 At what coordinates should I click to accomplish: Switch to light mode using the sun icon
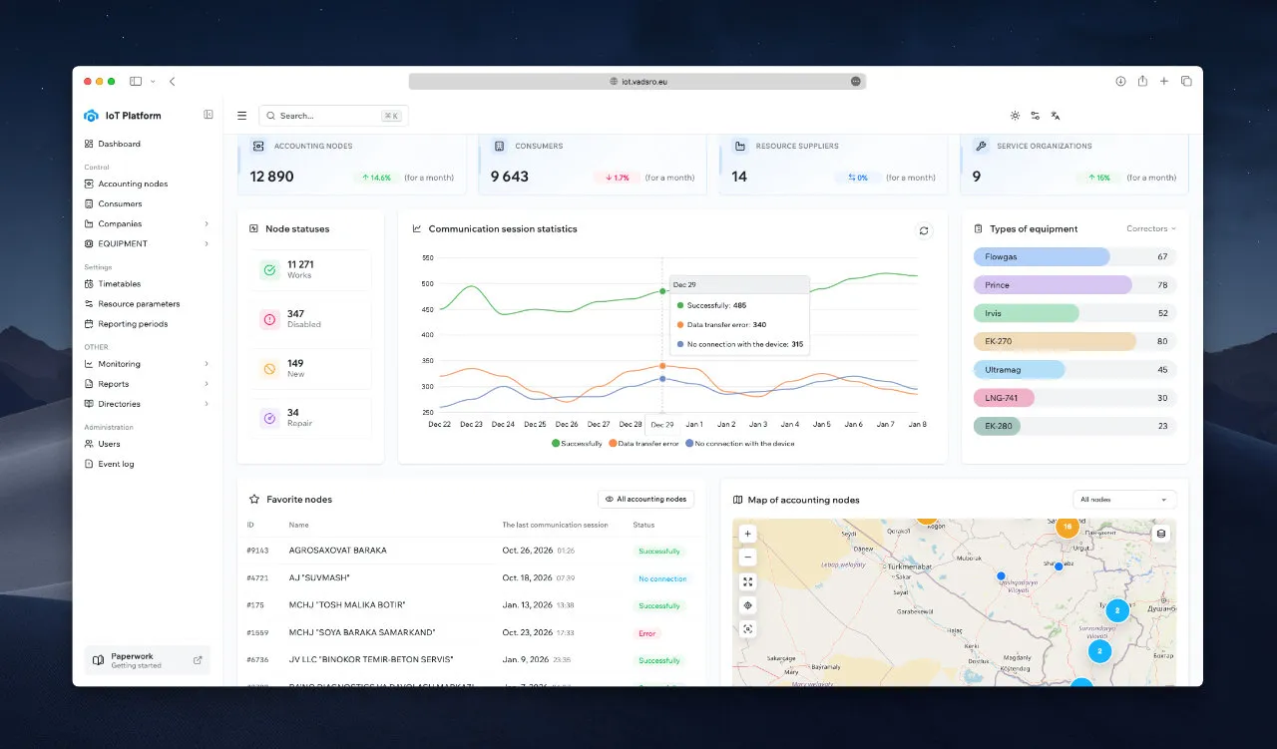[1015, 115]
